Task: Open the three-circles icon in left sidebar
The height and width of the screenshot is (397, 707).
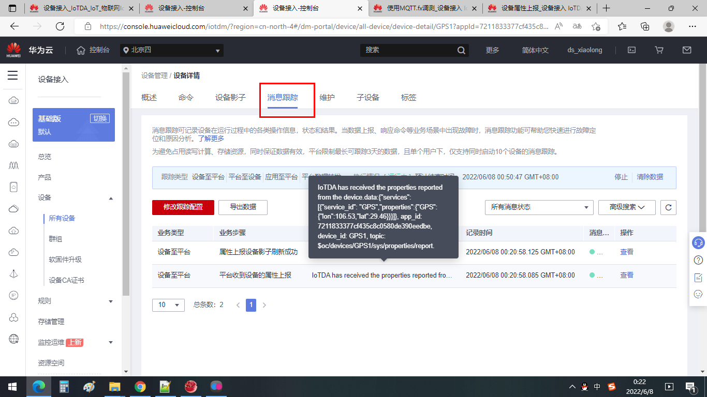Action: (x=14, y=317)
